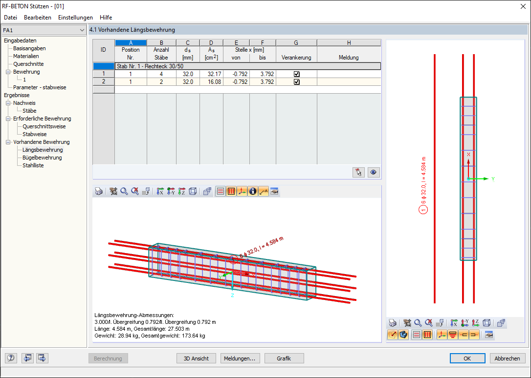Image resolution: width=531 pixels, height=378 pixels.
Task: Uncheck Verankerung checkbox in row 1
Action: (297, 74)
